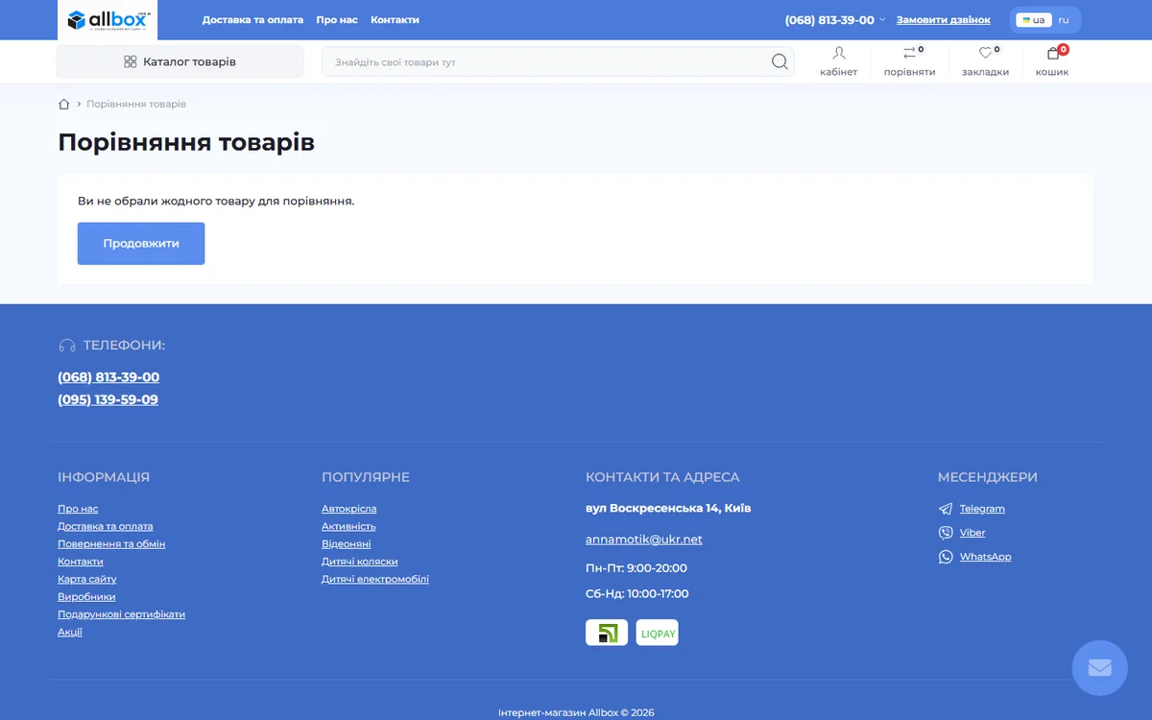1152x720 pixels.
Task: Open the shopping cart icon
Action: (x=1053, y=54)
